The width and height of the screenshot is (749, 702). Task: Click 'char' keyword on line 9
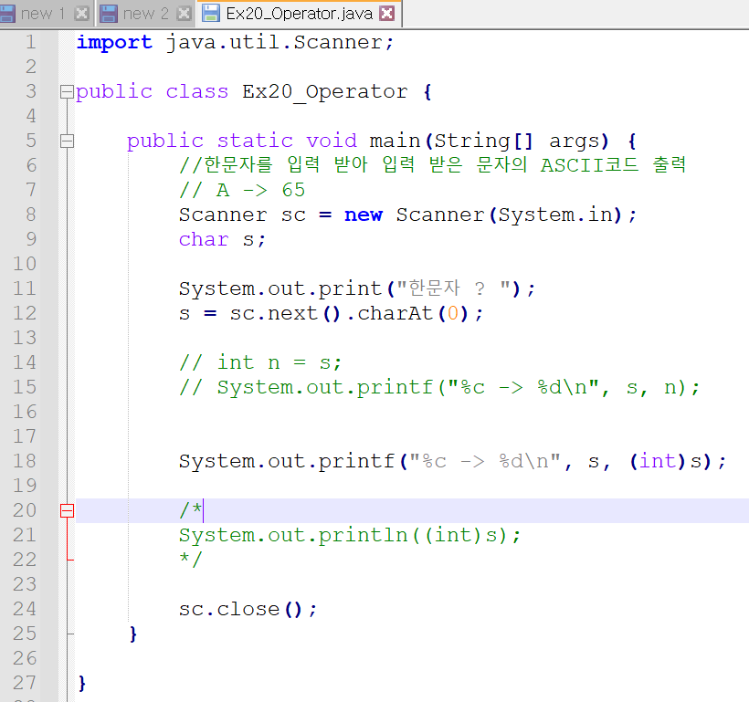(x=204, y=240)
